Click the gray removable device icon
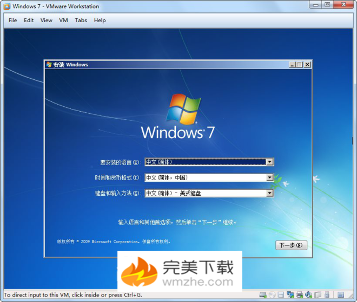Image resolution: width=357 pixels, height=302 pixels. coord(318,295)
